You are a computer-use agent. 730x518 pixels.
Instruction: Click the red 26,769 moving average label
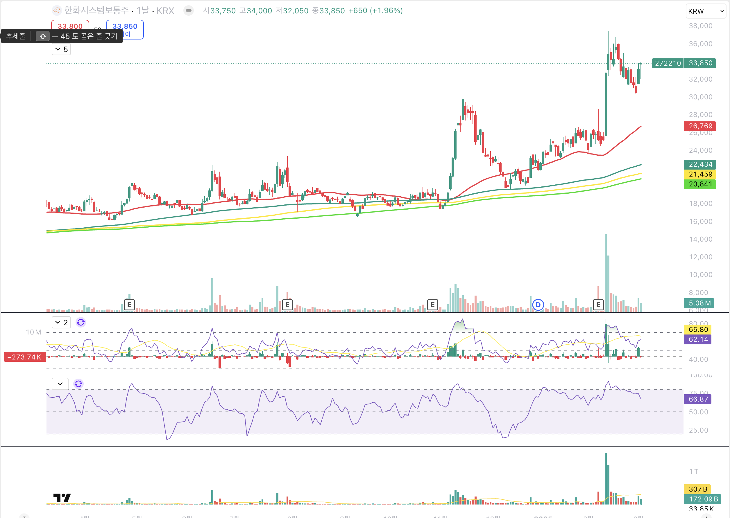700,126
